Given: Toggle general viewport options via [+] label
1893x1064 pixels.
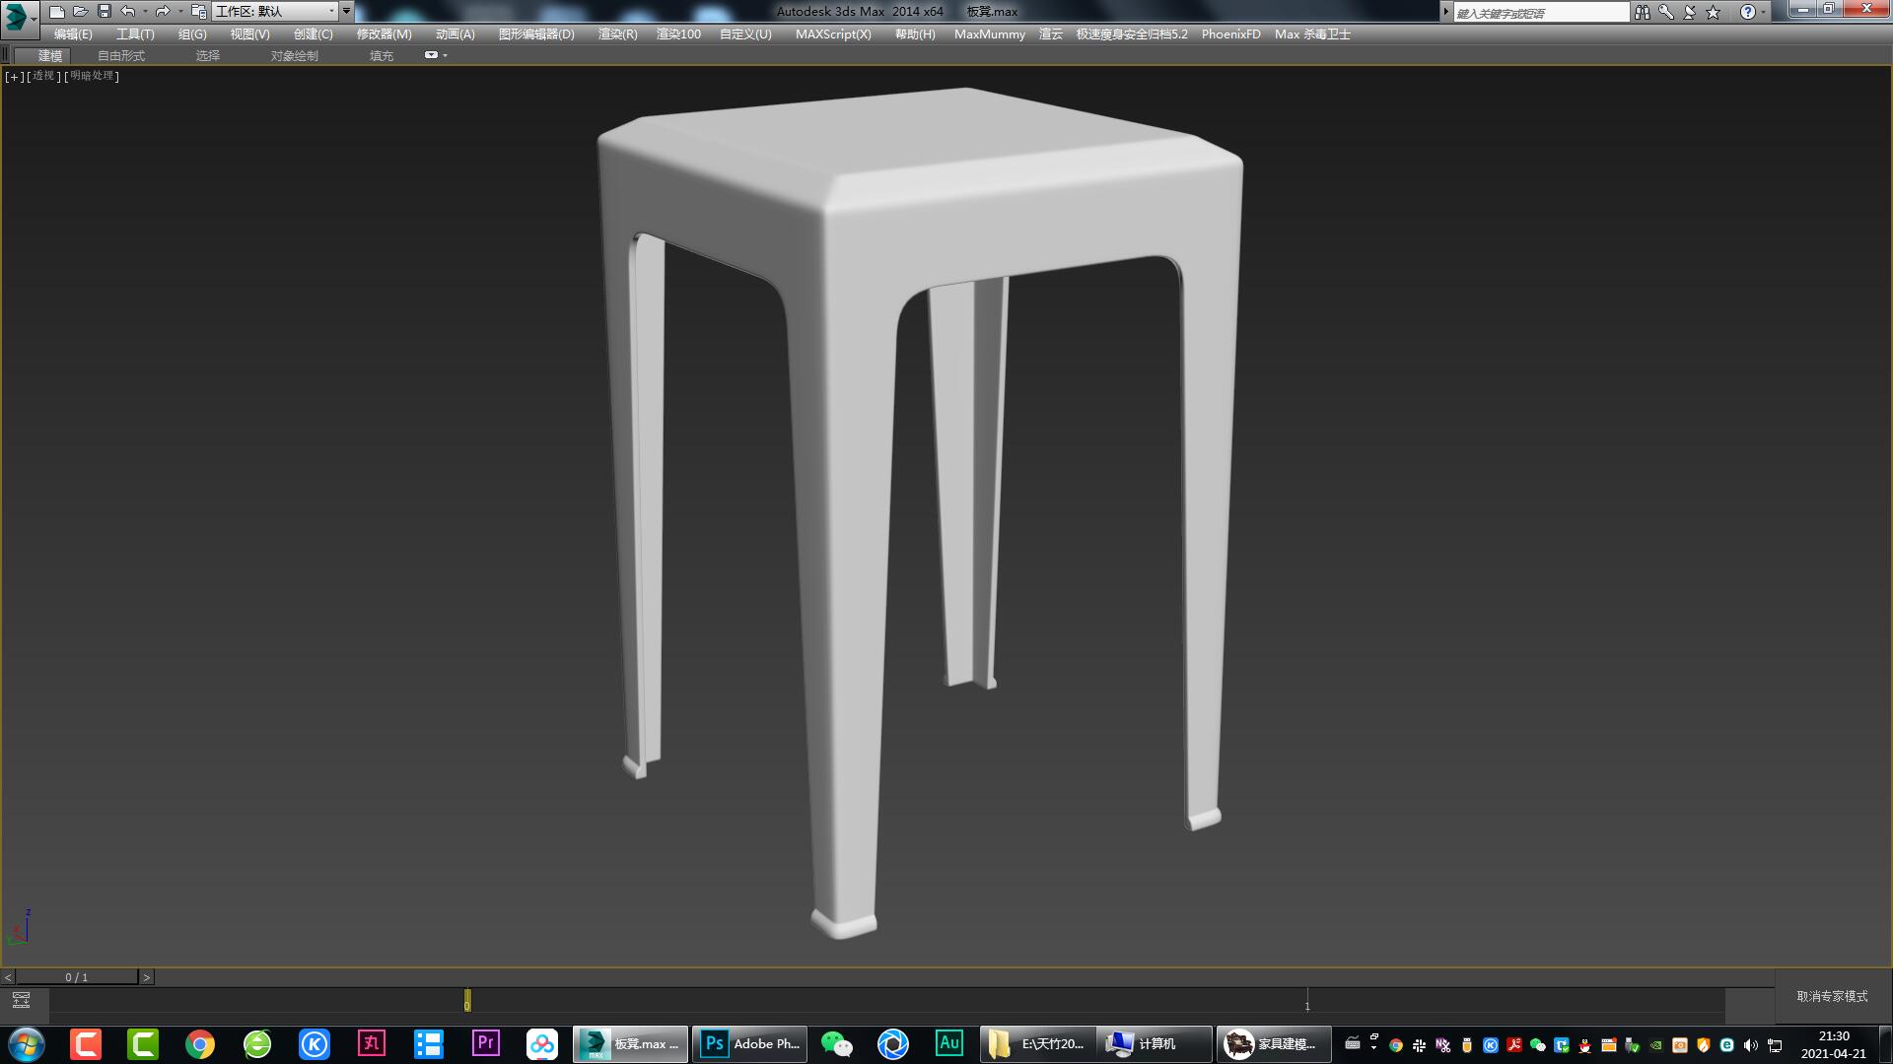Looking at the screenshot, I should [x=13, y=75].
